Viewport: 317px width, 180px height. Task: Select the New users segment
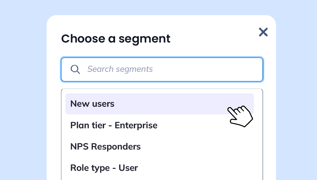[x=159, y=104]
